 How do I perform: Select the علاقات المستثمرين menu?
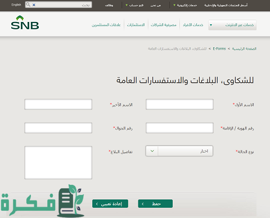coord(106,25)
